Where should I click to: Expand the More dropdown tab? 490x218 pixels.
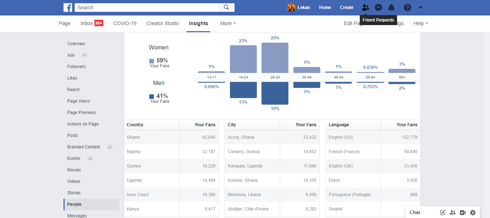(x=228, y=23)
